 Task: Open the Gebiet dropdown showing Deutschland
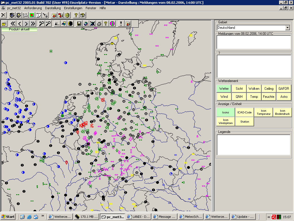click(287, 28)
